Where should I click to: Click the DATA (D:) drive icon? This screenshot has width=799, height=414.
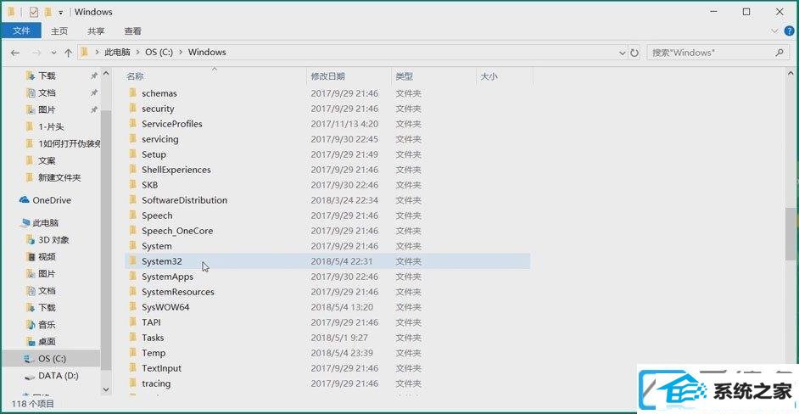[x=30, y=376]
